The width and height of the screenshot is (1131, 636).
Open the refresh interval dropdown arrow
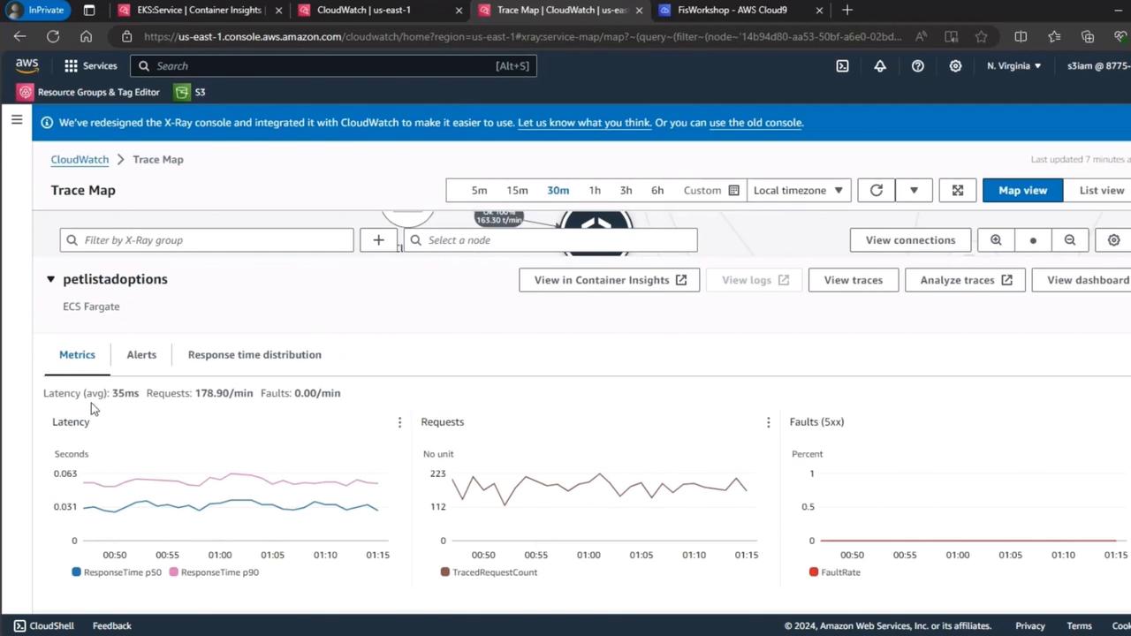point(914,191)
